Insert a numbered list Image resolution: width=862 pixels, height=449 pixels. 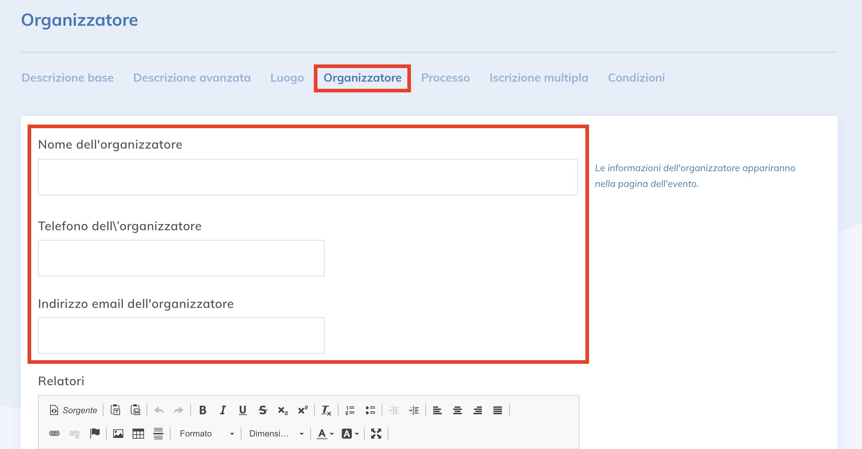pos(349,410)
